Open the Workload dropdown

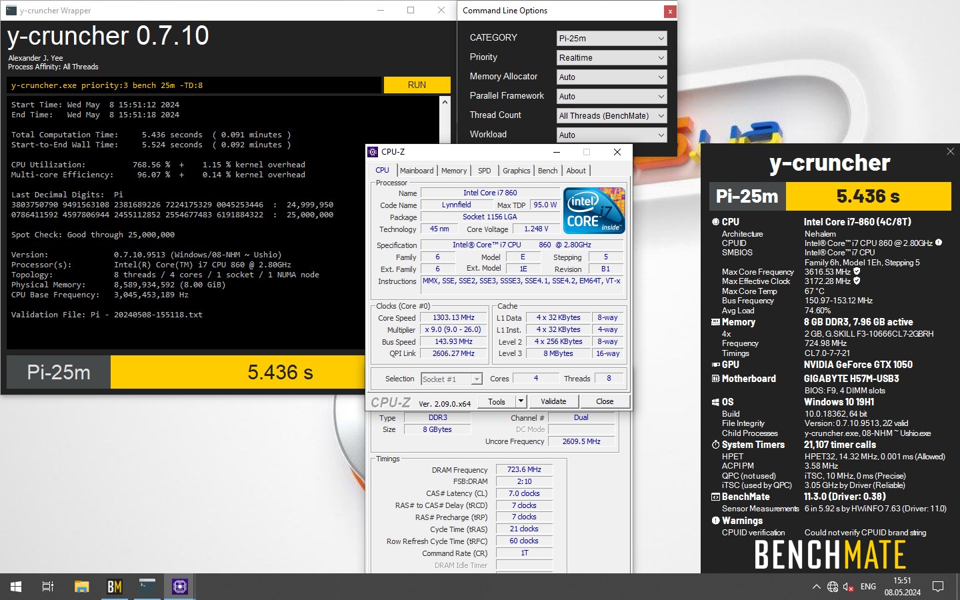point(611,135)
